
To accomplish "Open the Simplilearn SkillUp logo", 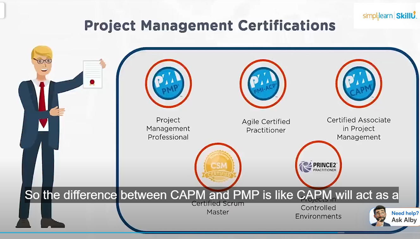I will pos(390,15).
